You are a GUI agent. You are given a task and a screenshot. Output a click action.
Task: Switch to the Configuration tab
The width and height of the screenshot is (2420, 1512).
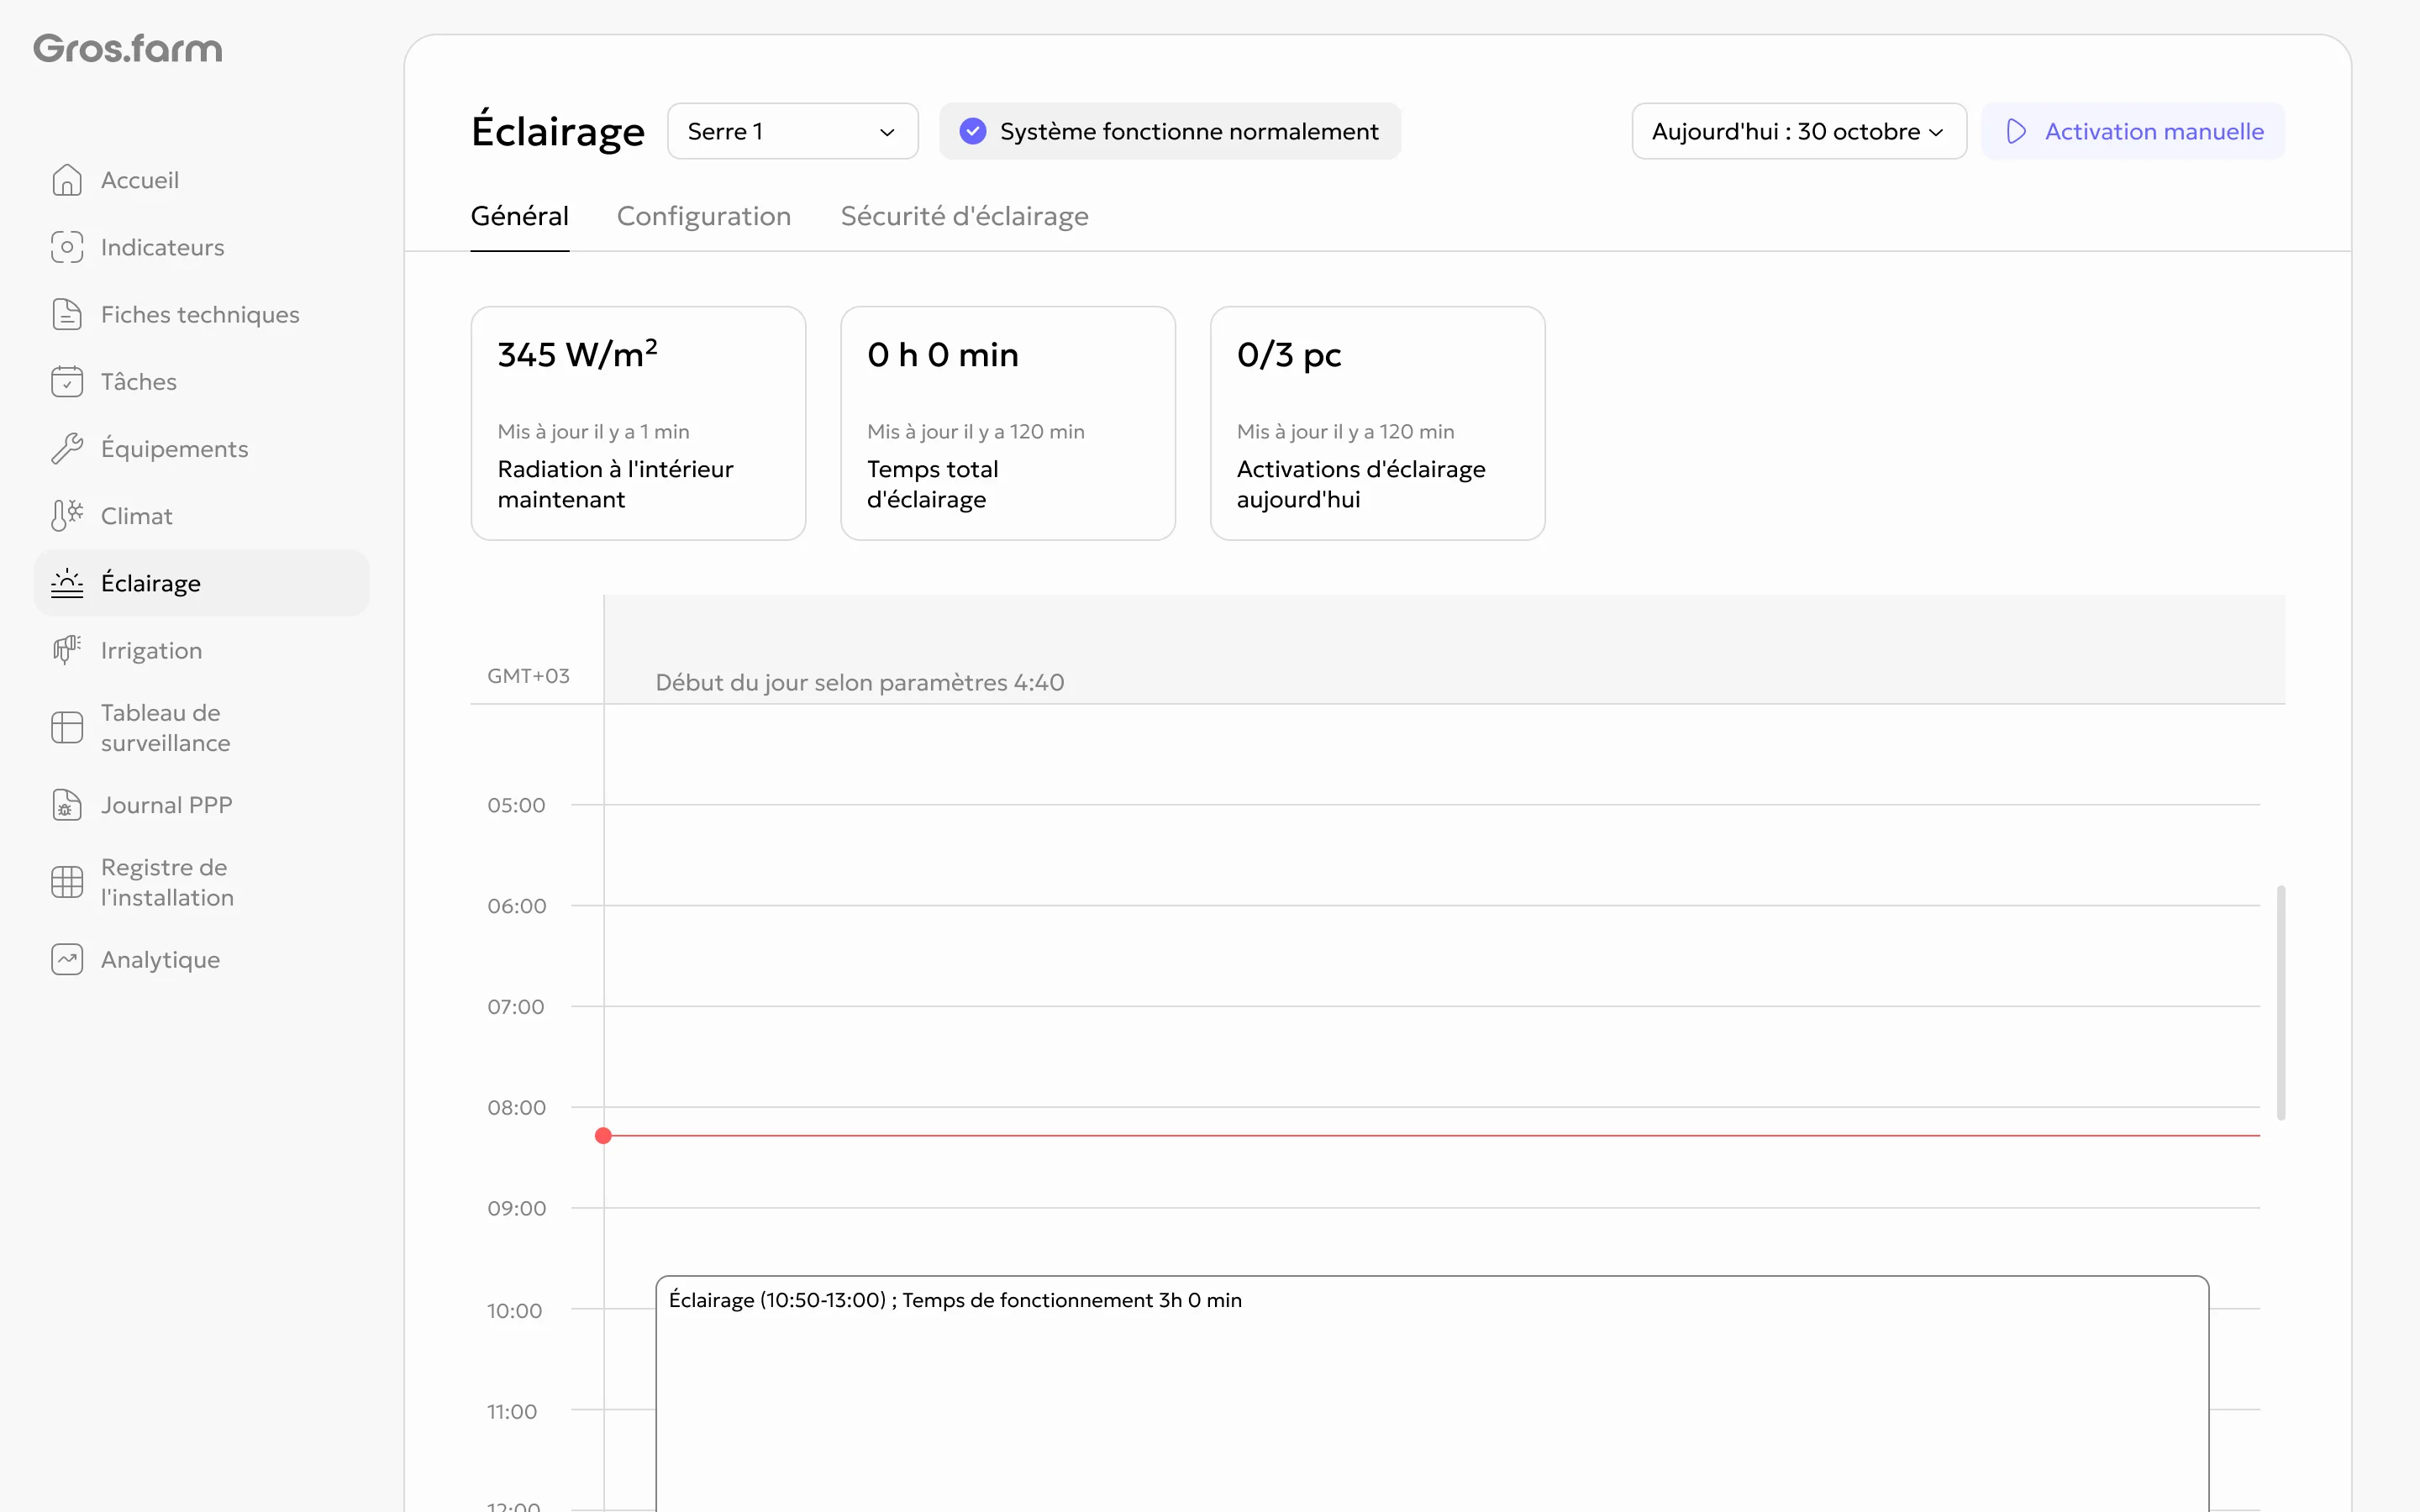click(x=704, y=216)
